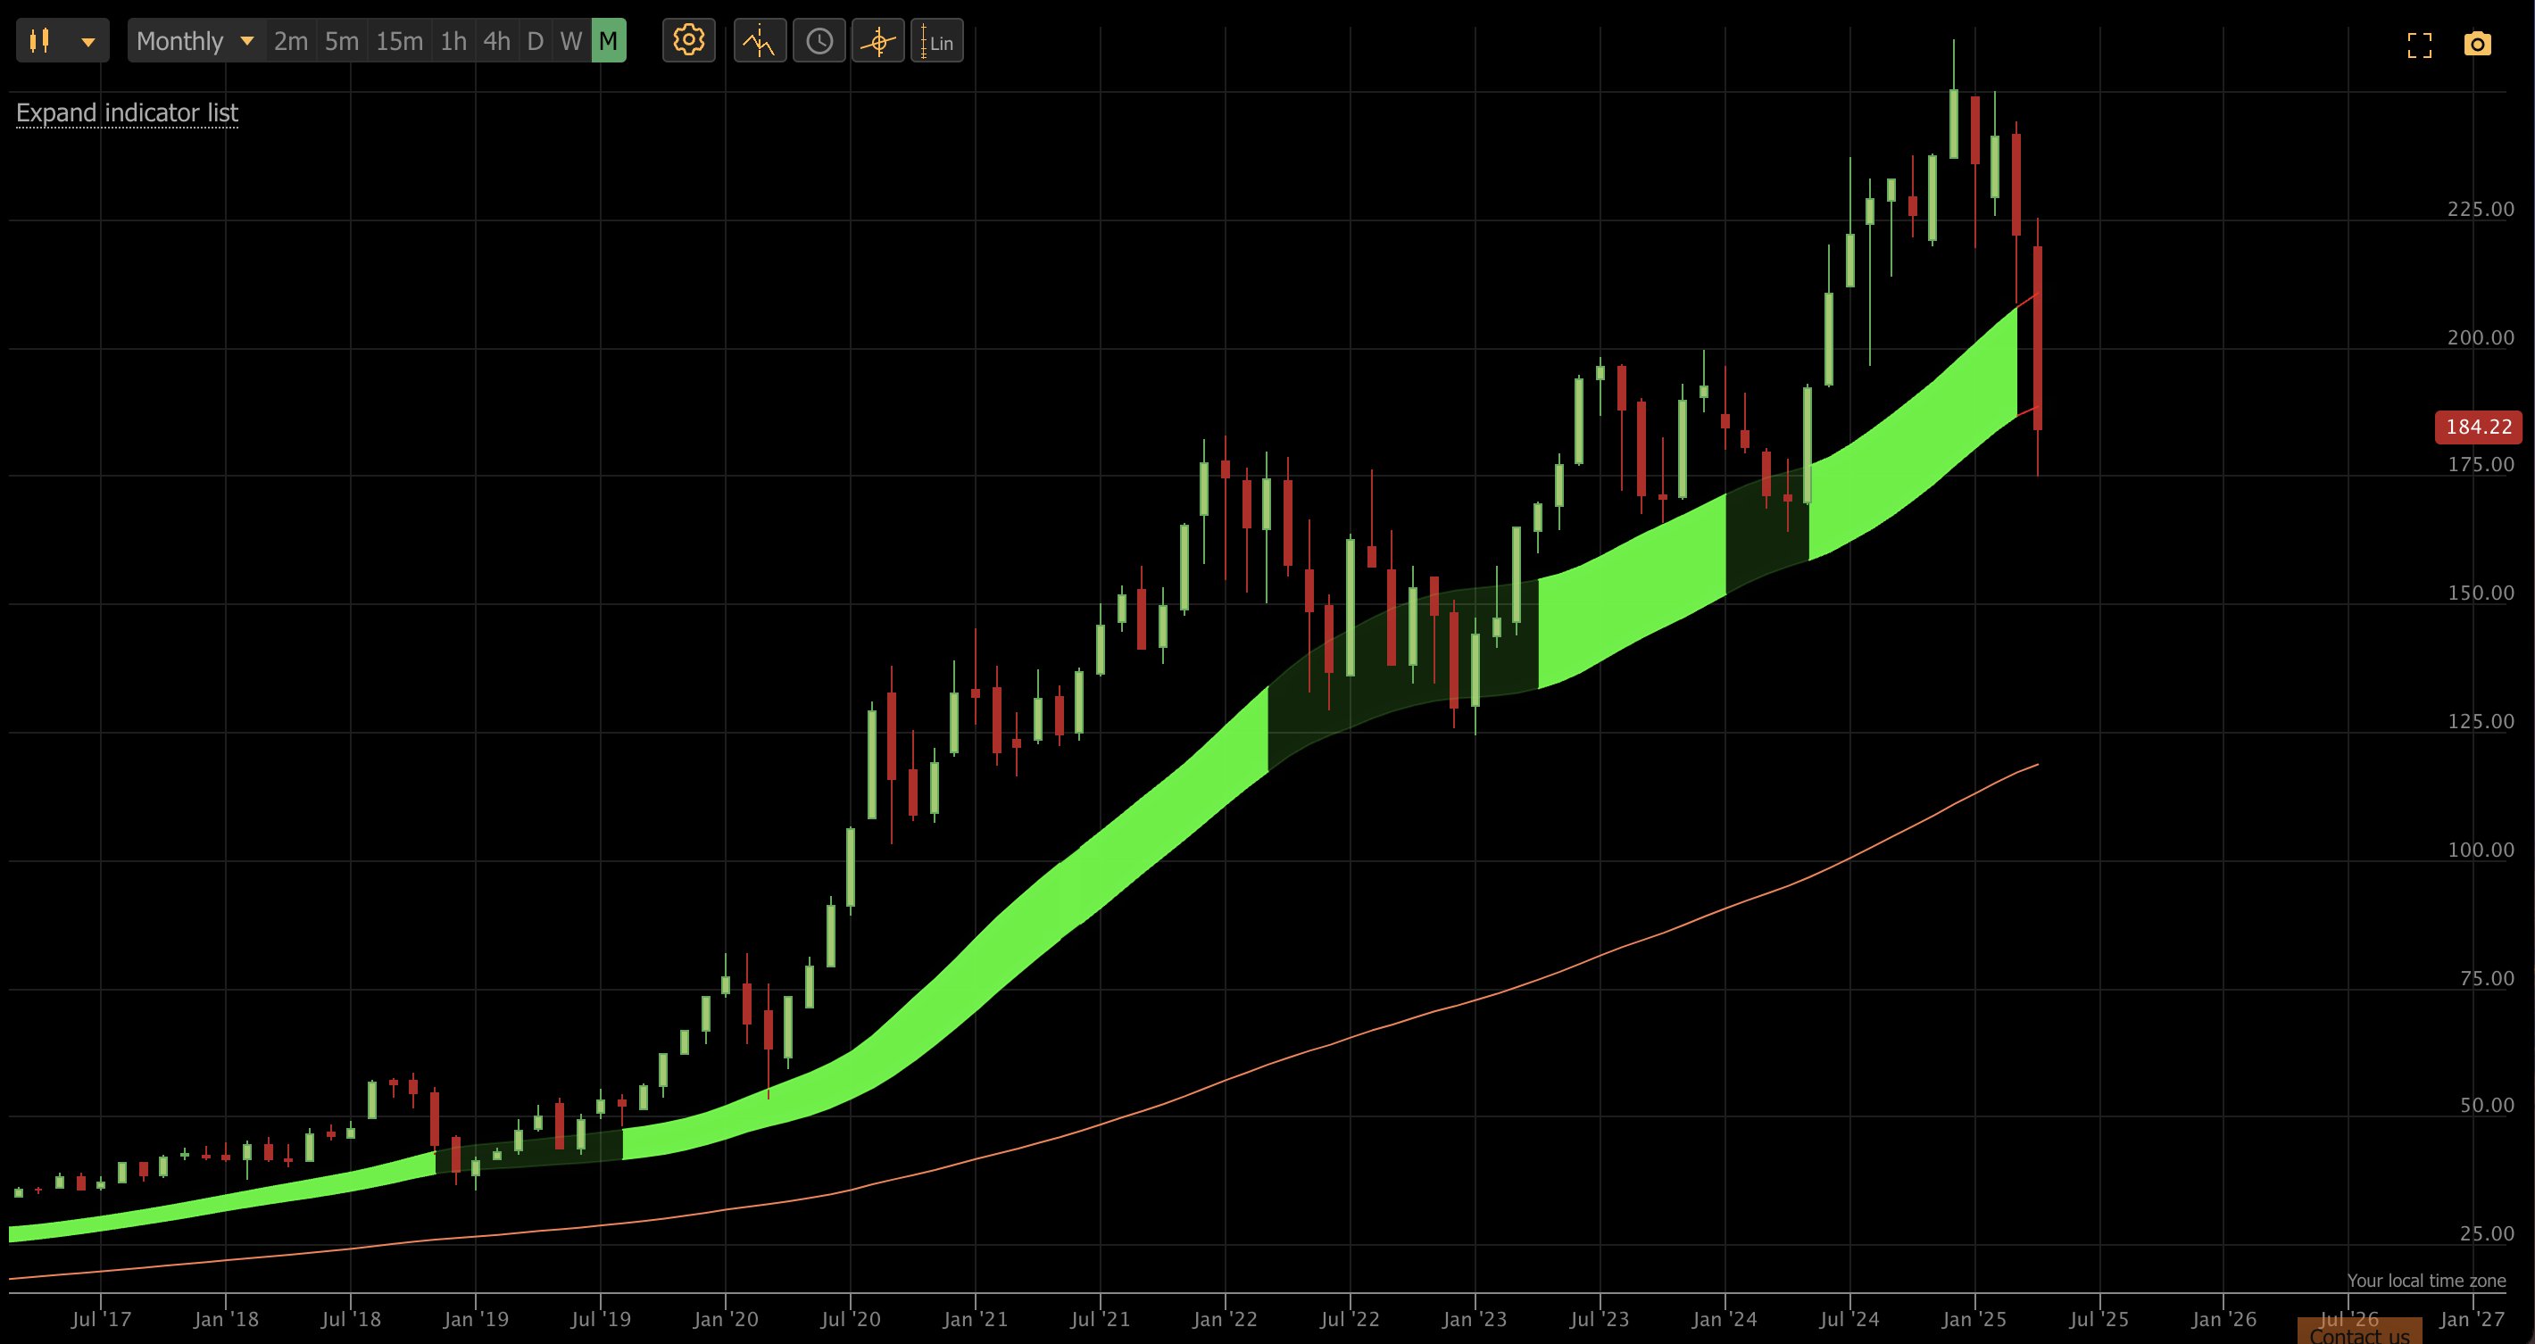
Task: Click the Contact us button
Action: tap(2359, 1333)
